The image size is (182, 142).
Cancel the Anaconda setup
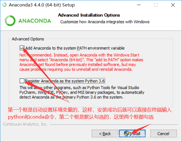tap(164, 134)
